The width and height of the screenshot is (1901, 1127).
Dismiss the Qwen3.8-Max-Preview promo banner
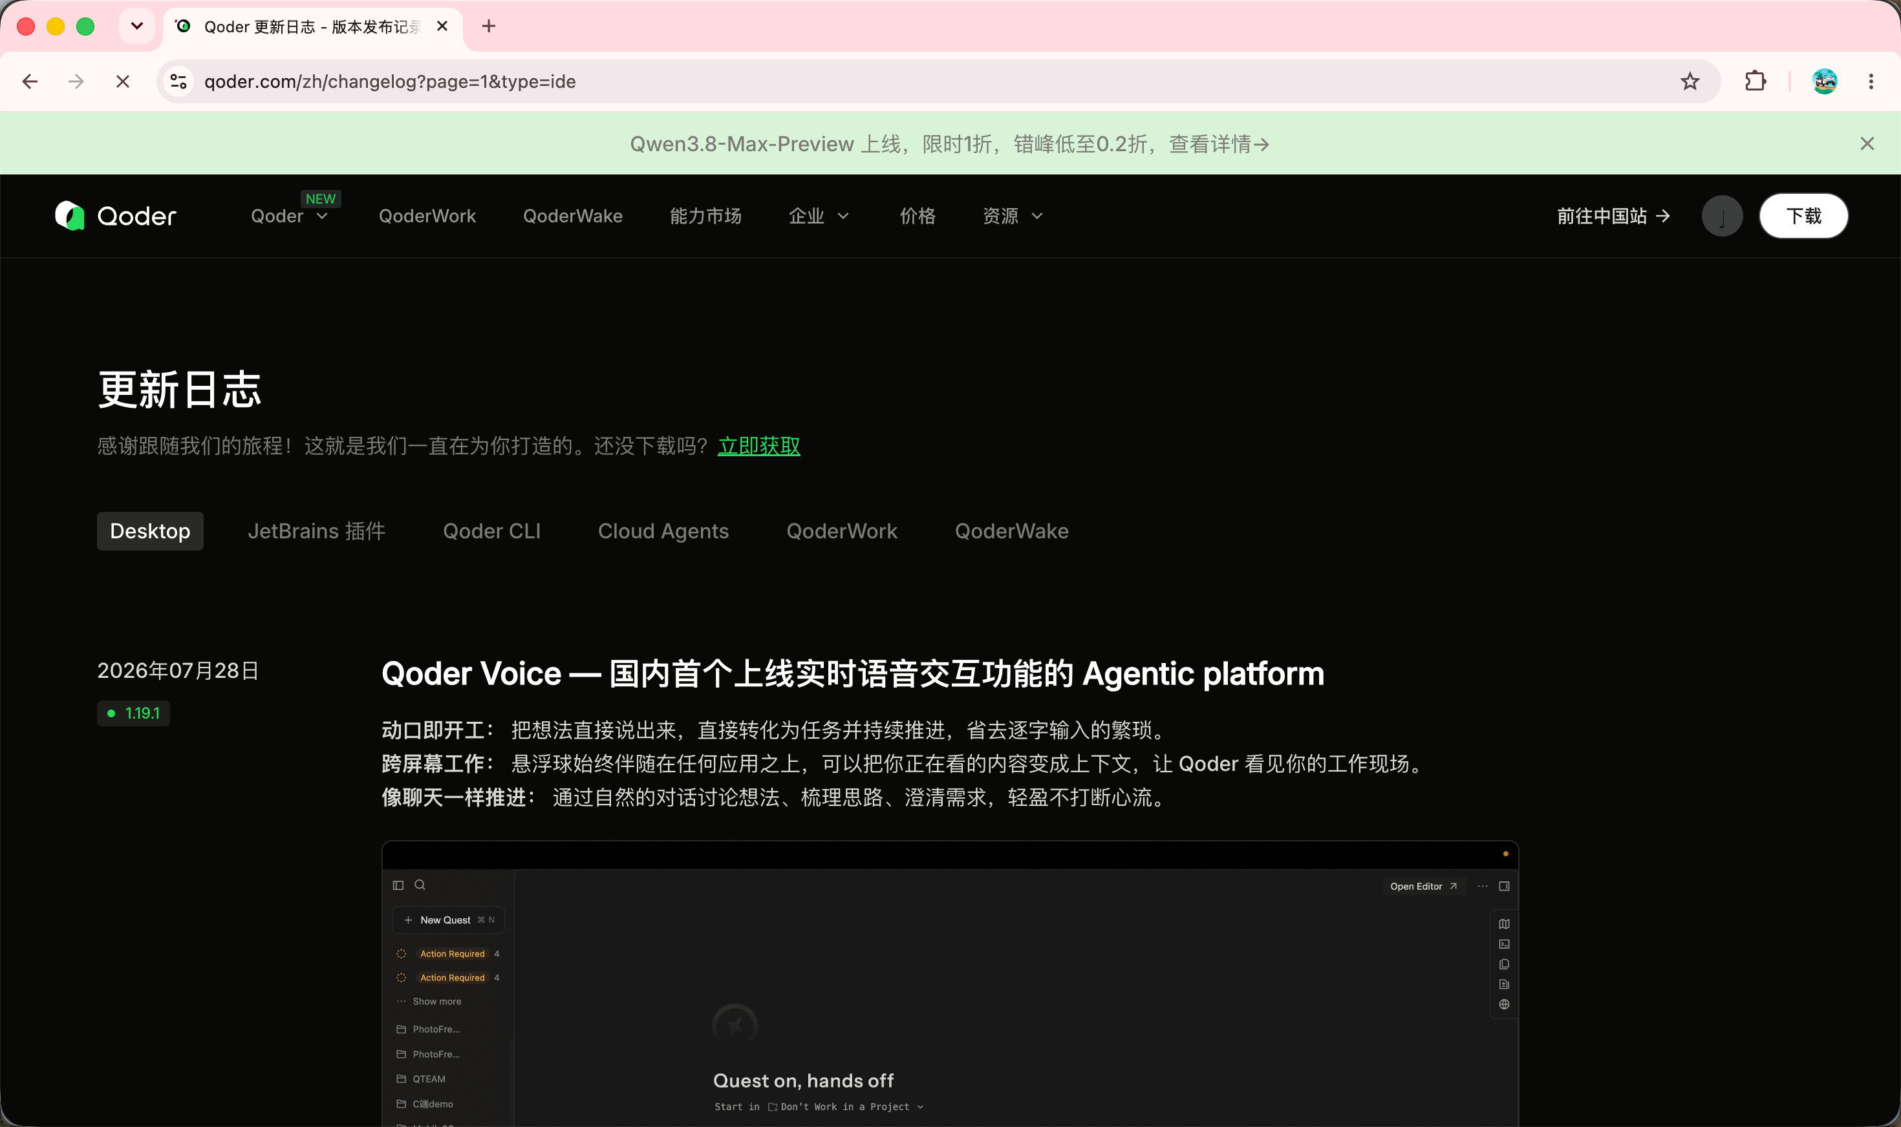click(x=1867, y=143)
